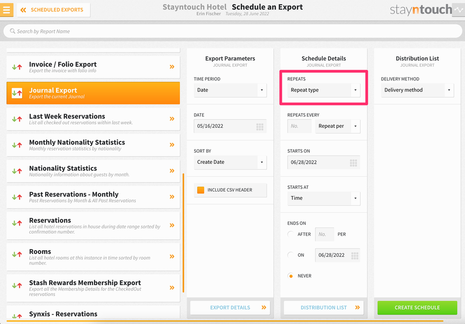Open the Repeat per dropdown
This screenshot has height=324, width=465.
[x=338, y=126]
